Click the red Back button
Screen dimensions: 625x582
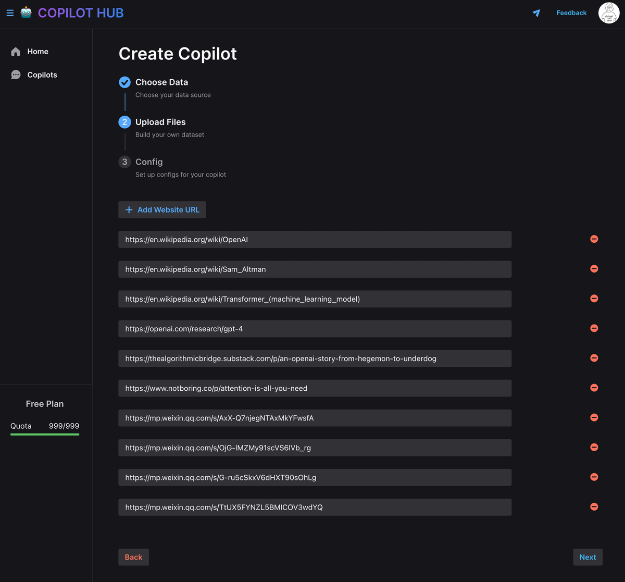pyautogui.click(x=133, y=557)
